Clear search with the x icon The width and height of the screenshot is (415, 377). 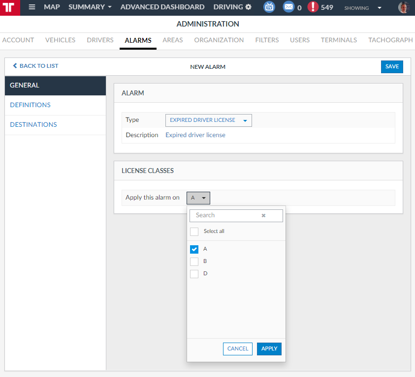pos(263,215)
